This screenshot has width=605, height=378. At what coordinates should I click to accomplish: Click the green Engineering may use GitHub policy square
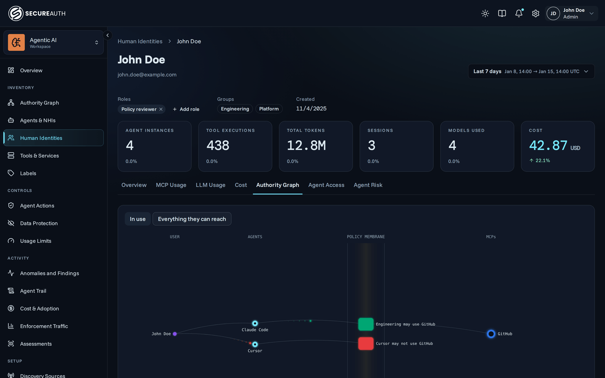click(x=366, y=324)
